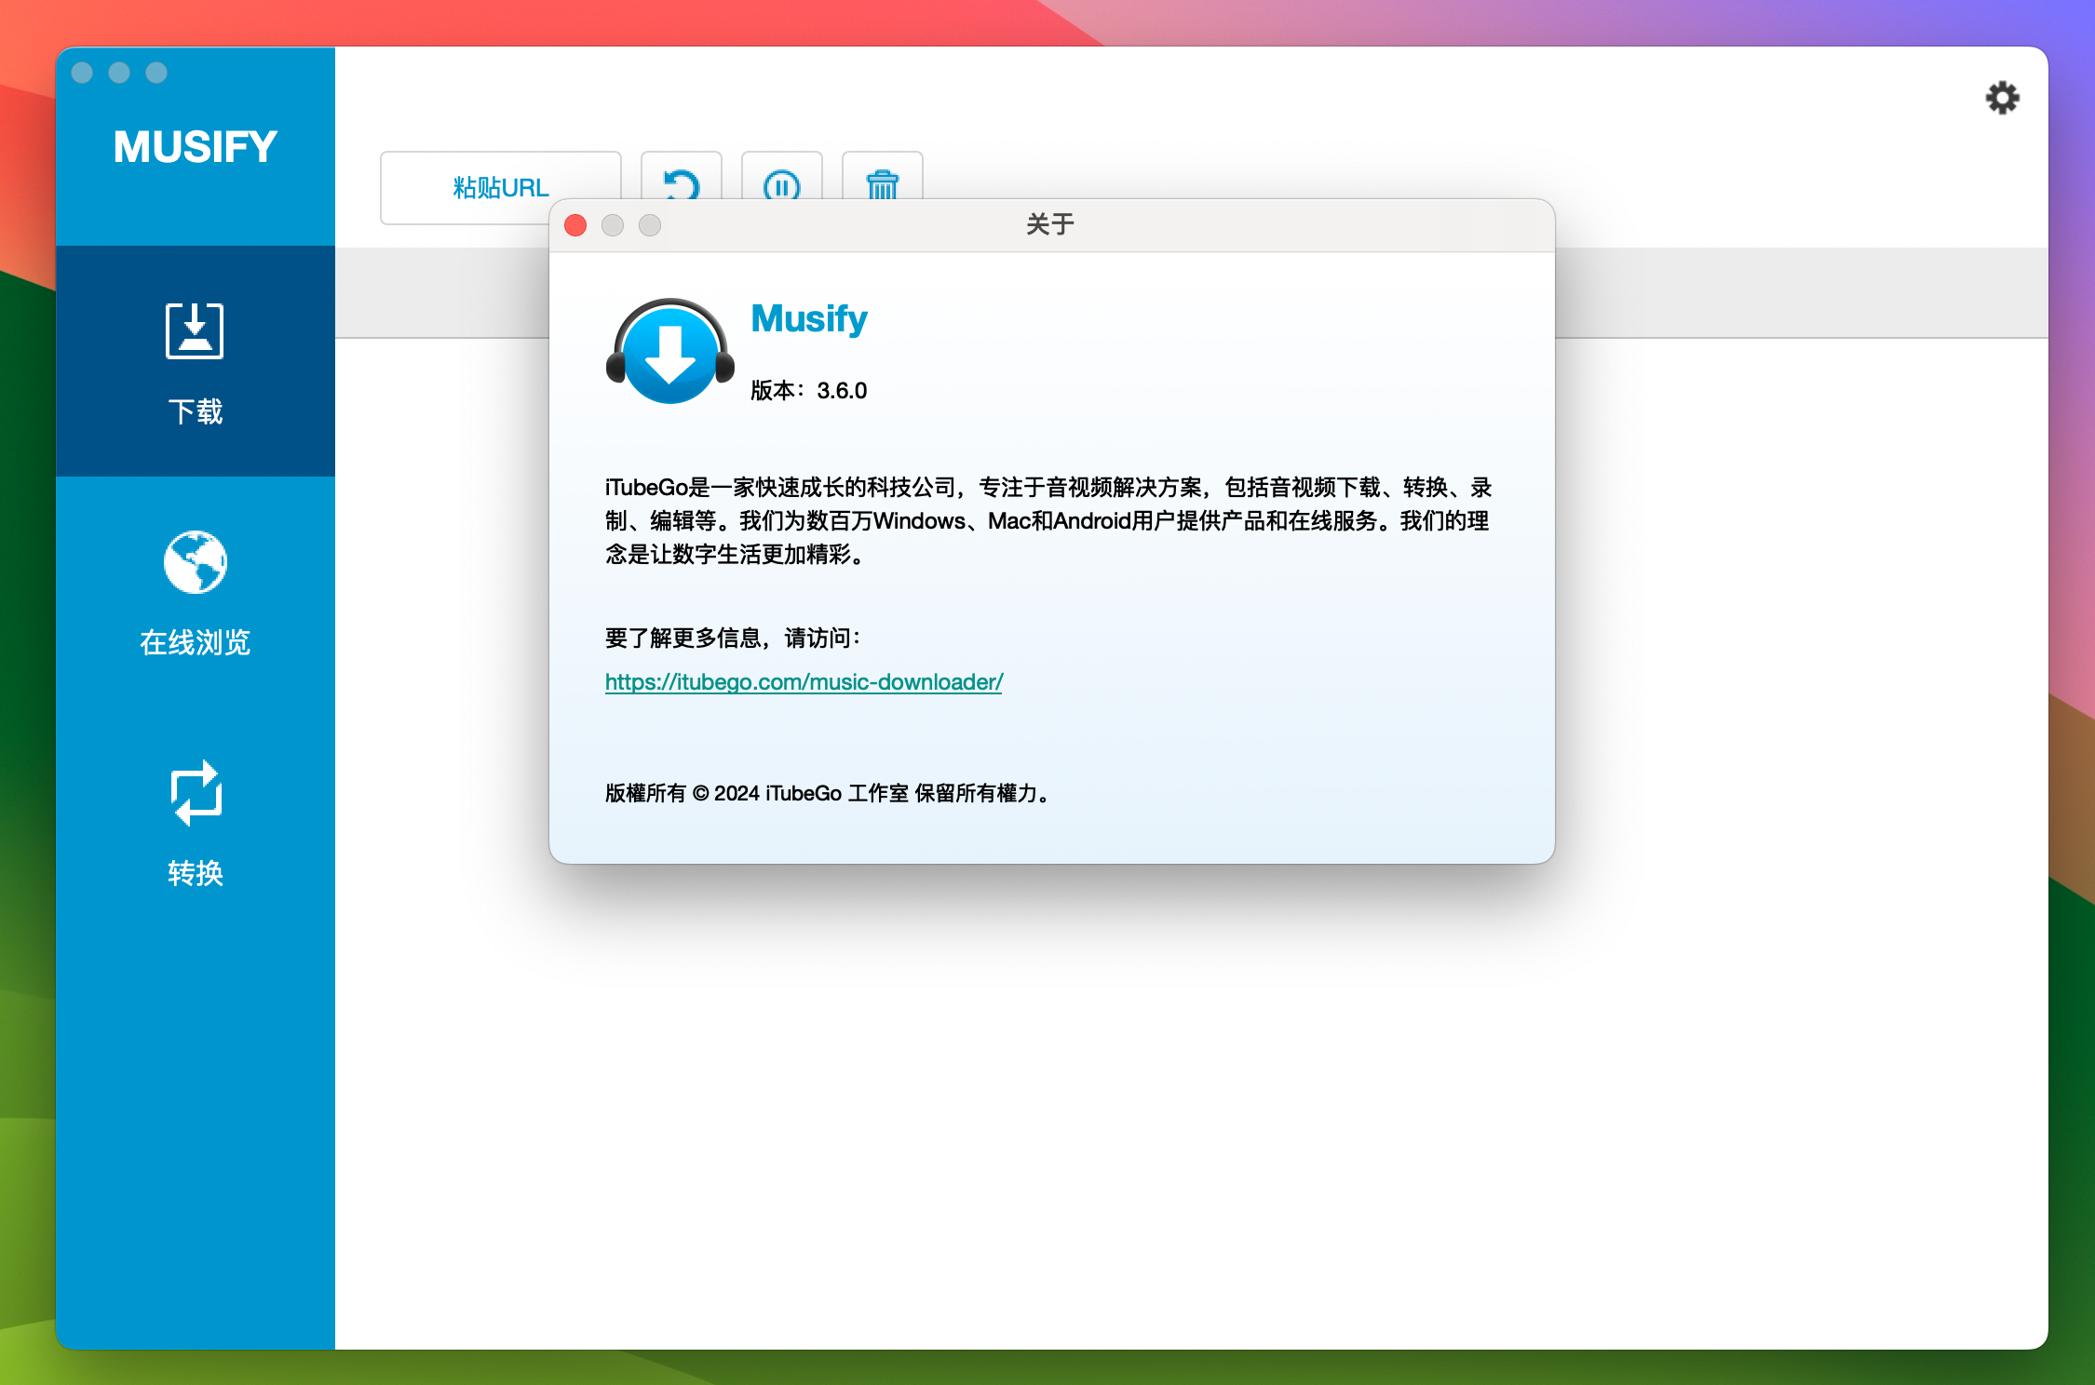This screenshot has width=2095, height=1385.
Task: Click the version text 版本: 3.6.0
Action: (809, 391)
